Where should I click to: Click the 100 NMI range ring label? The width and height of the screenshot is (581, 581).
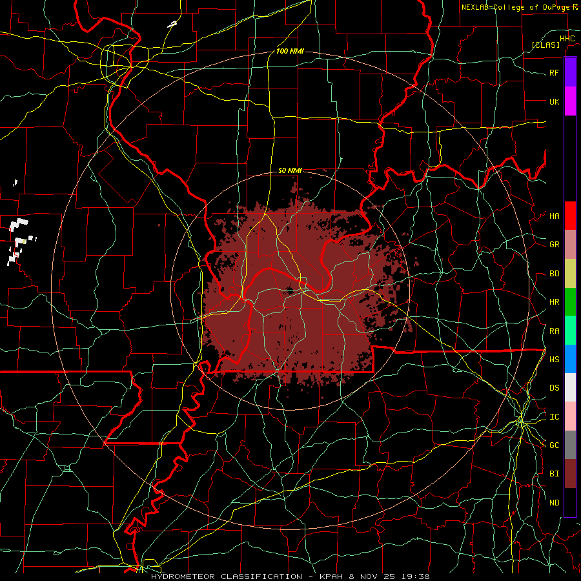point(290,51)
